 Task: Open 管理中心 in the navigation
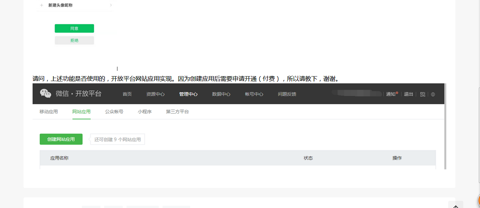(188, 94)
